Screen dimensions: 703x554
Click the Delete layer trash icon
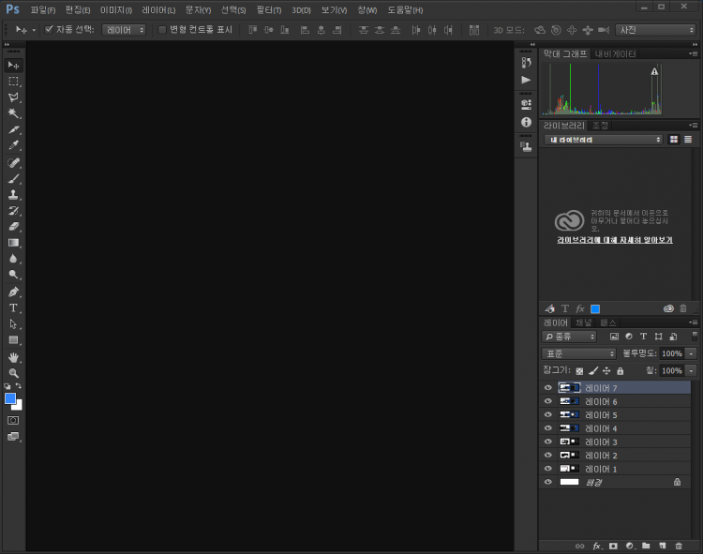pos(679,546)
